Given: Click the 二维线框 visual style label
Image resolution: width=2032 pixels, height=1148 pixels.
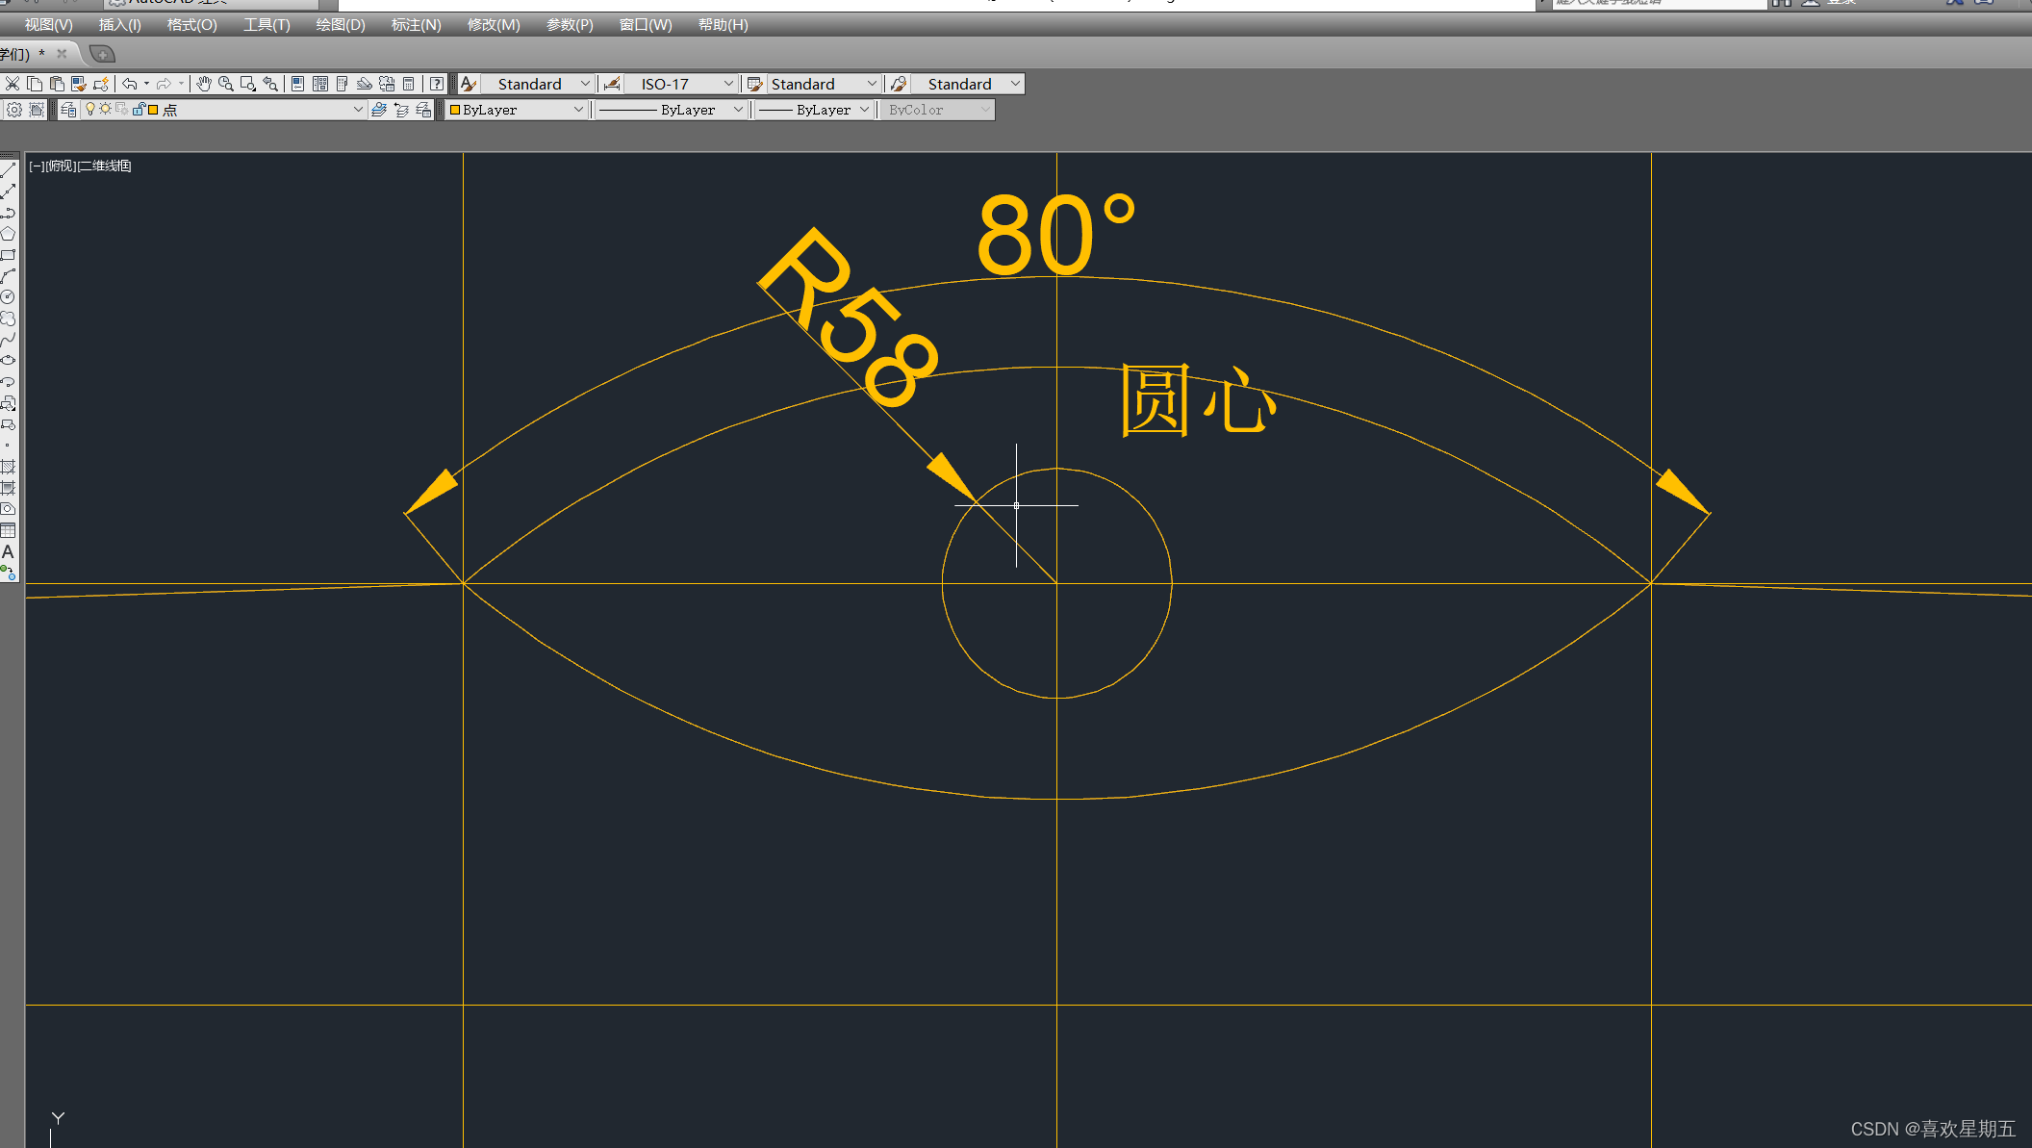Looking at the screenshot, I should (x=104, y=166).
